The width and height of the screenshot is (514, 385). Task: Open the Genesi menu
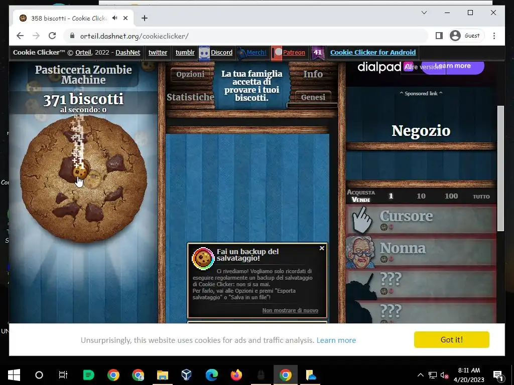313,97
